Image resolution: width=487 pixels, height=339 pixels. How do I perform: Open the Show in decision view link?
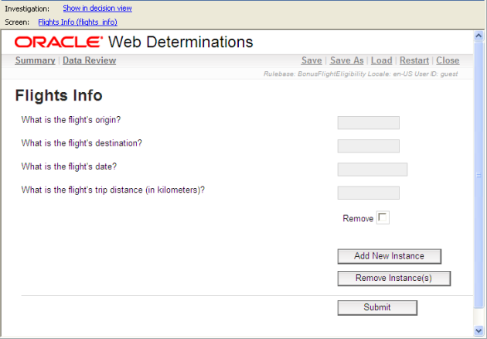[97, 9]
